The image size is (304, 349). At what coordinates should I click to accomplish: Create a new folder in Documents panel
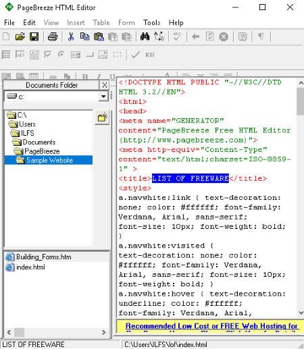(102, 117)
